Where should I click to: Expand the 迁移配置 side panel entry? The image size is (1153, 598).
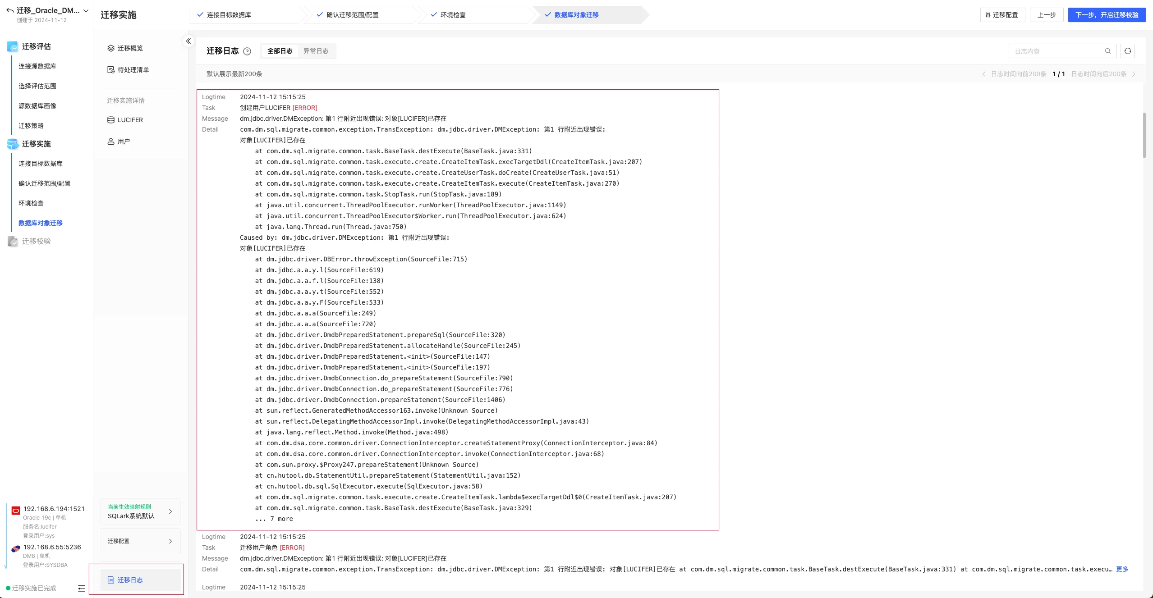point(140,541)
